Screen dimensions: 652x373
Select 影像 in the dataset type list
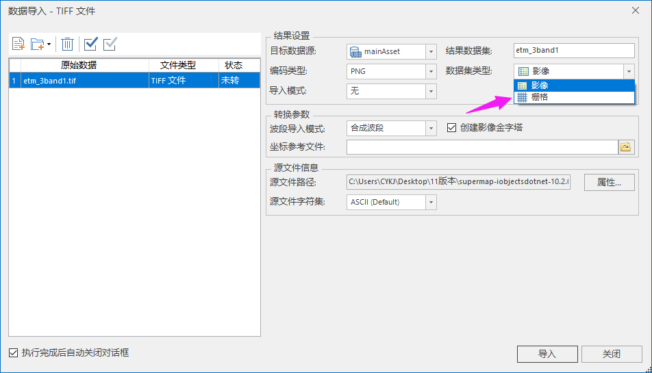pyautogui.click(x=574, y=86)
